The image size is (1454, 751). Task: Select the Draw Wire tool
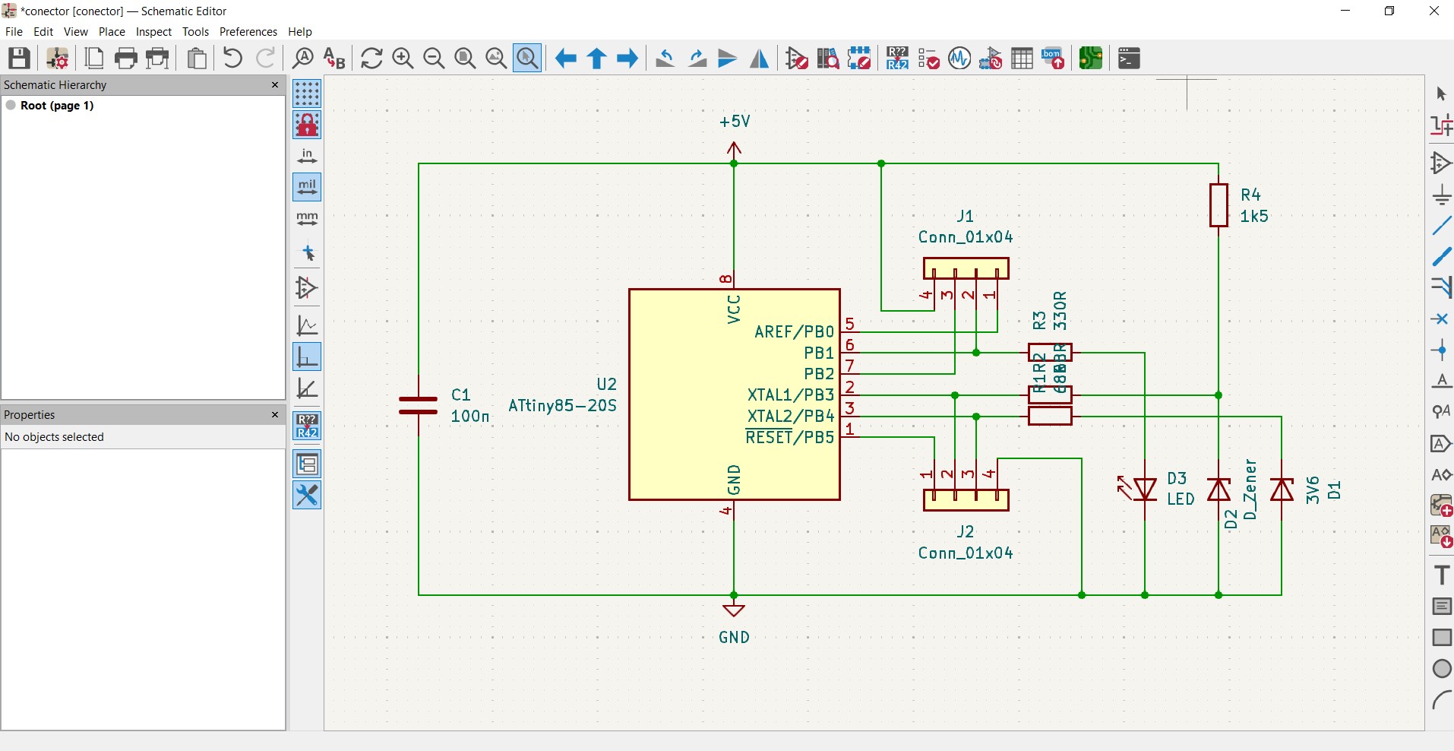click(1441, 226)
